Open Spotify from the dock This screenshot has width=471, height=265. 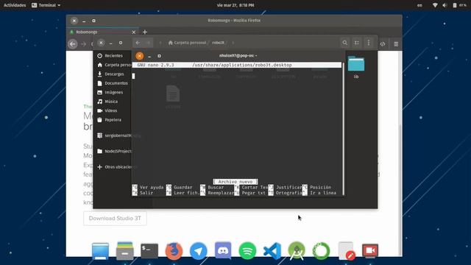tap(247, 251)
